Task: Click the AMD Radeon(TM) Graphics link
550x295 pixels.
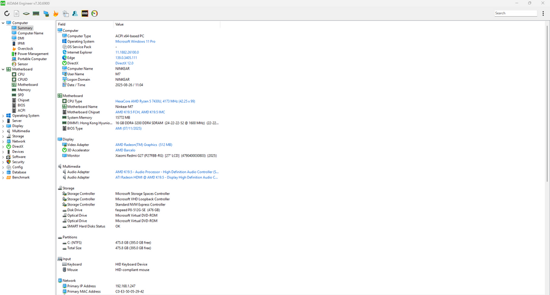Action: point(144,145)
